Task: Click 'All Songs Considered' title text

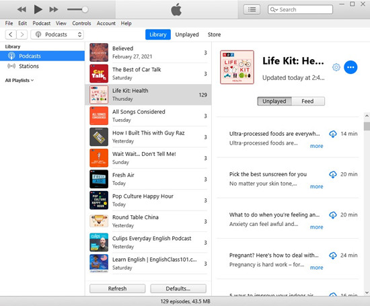Action: [139, 112]
